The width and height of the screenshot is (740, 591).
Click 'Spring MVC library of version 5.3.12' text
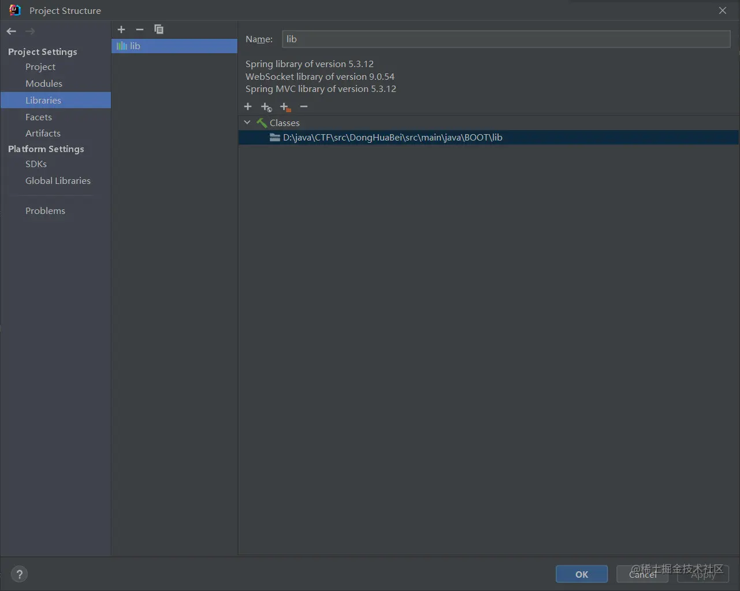pos(321,89)
